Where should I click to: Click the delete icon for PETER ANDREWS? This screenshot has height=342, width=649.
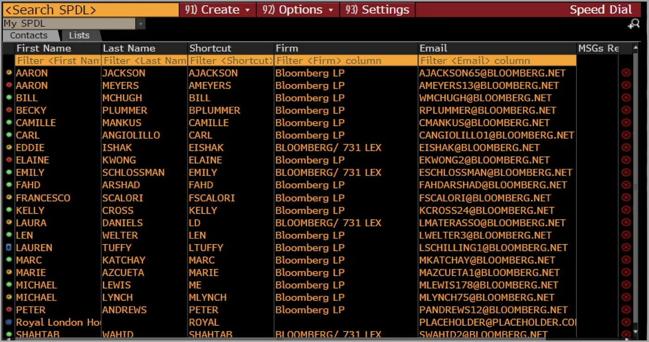tap(626, 310)
